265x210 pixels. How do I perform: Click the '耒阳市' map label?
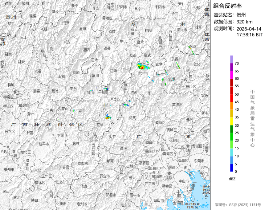coord(160,7)
